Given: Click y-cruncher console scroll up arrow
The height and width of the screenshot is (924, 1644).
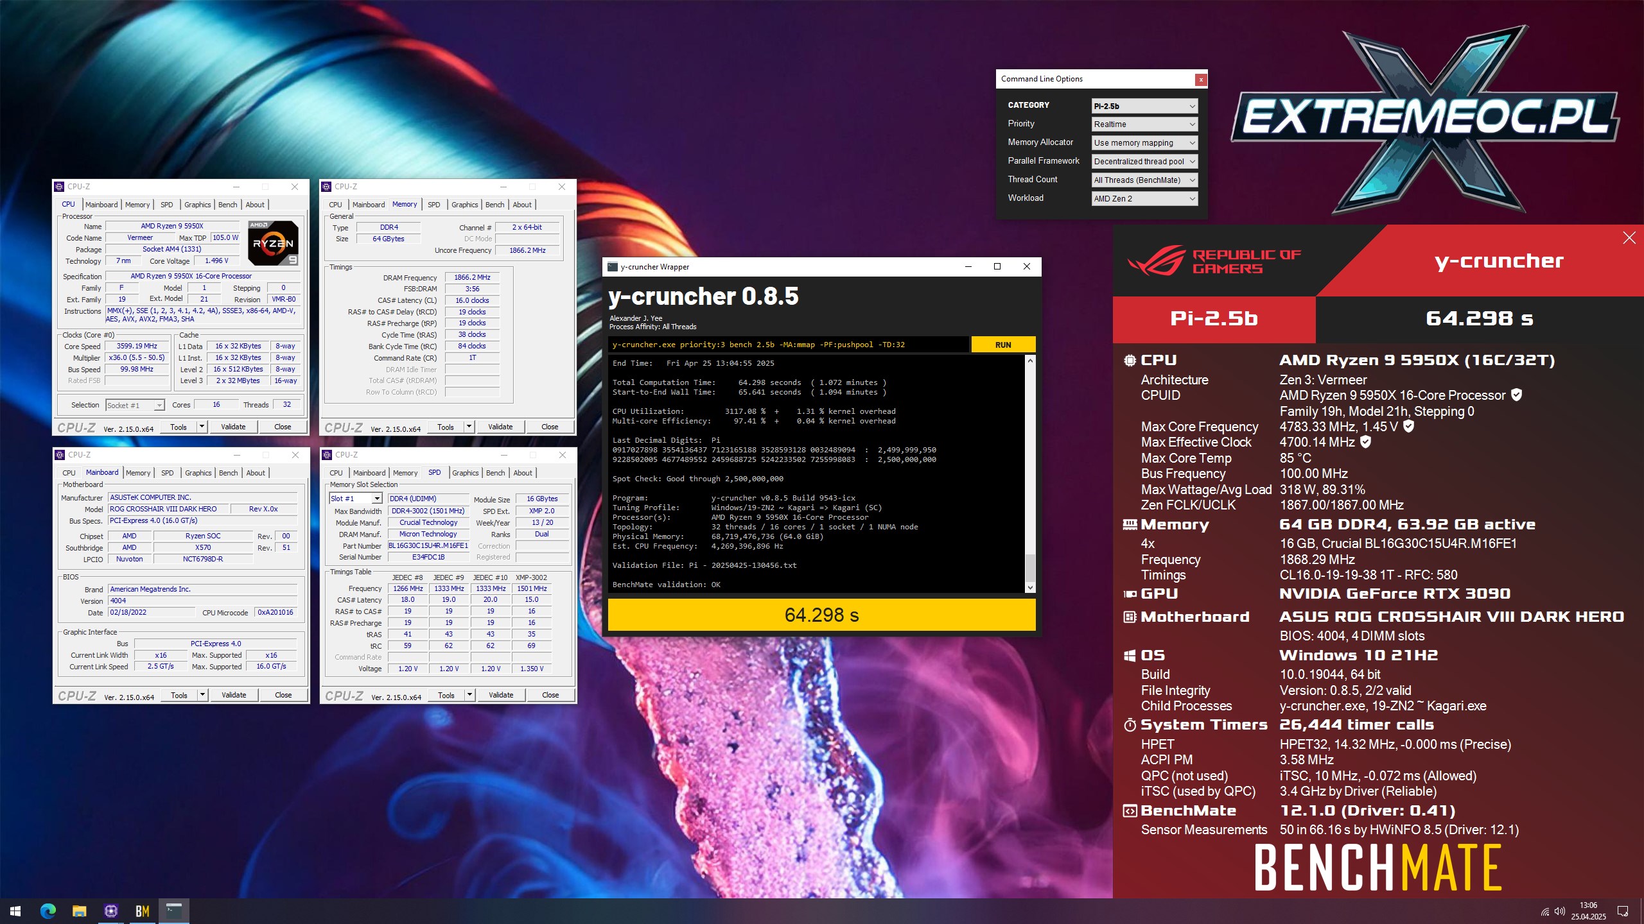Looking at the screenshot, I should coord(1030,361).
